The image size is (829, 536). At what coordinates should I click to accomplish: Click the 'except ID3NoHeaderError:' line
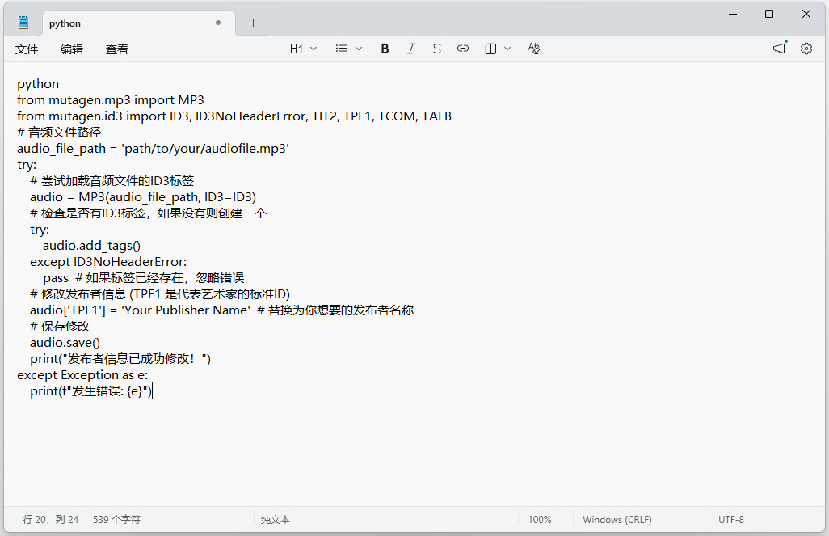point(108,262)
